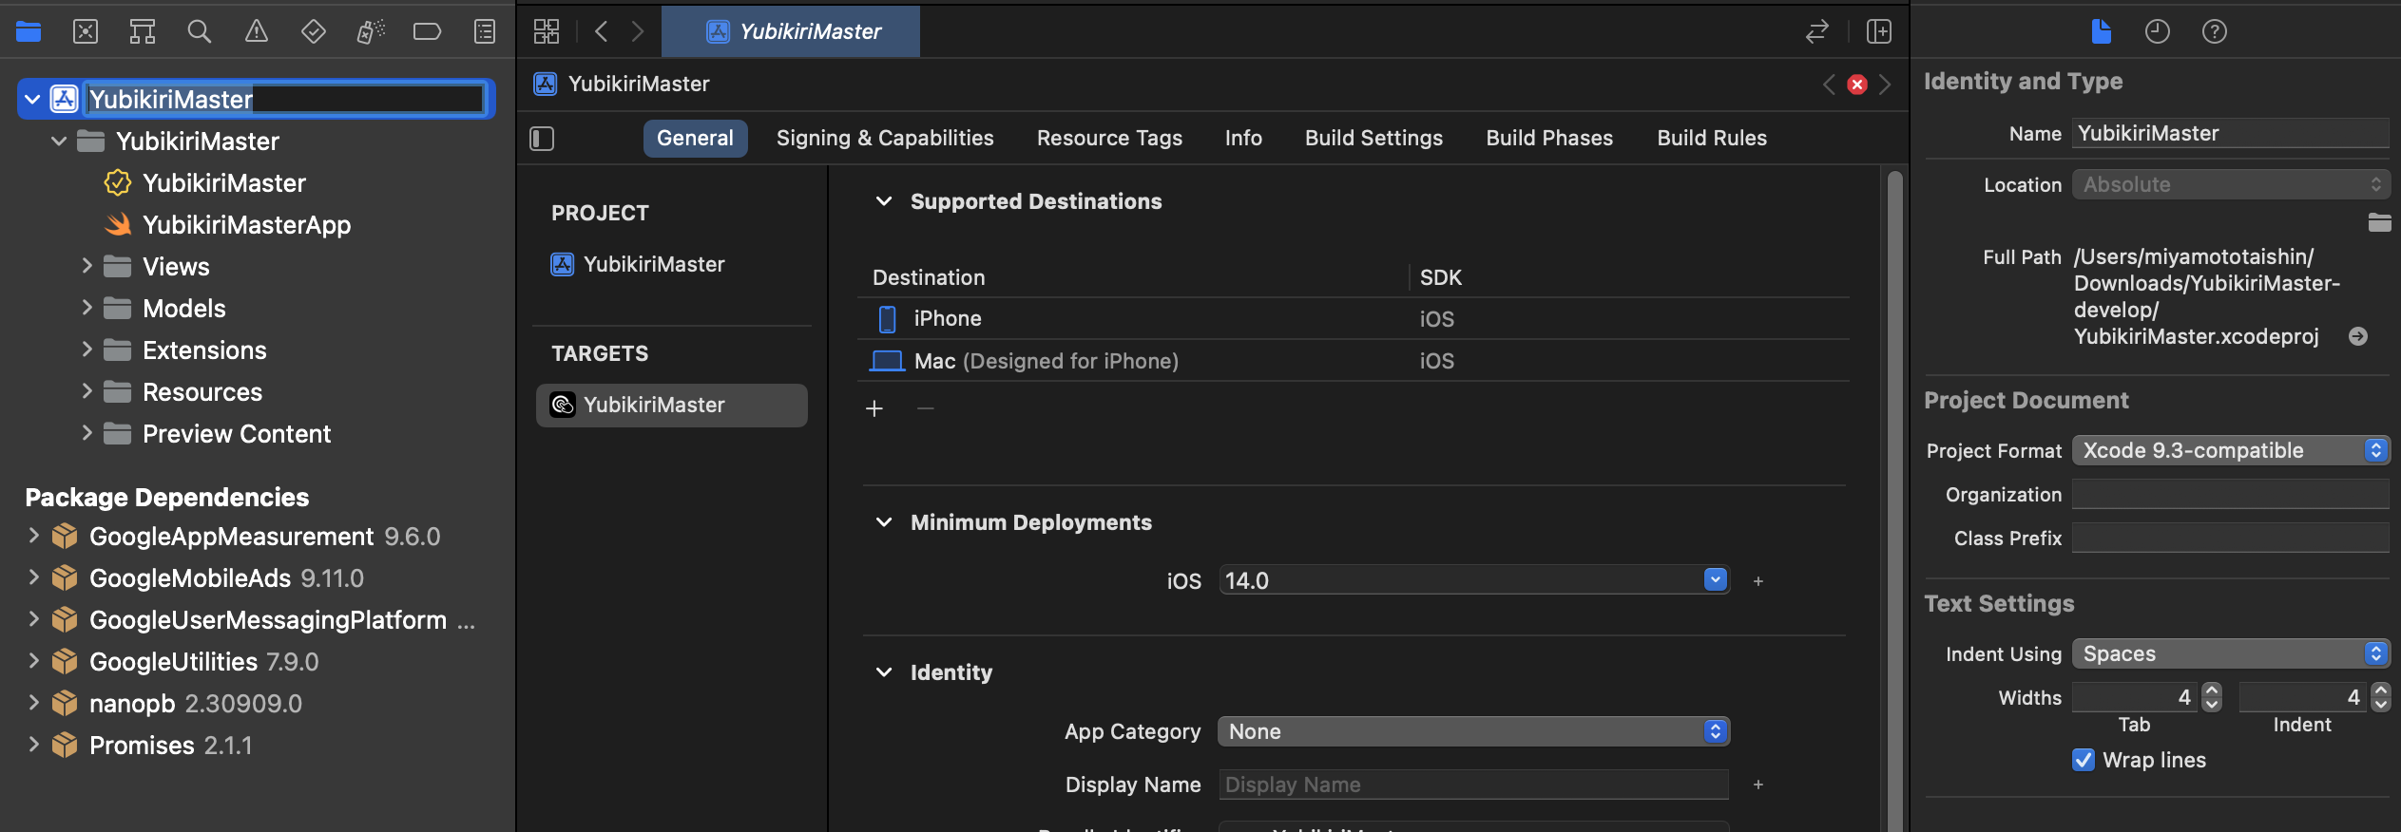This screenshot has height=832, width=2401.
Task: Go back with the editor back arrow
Action: pos(602,31)
